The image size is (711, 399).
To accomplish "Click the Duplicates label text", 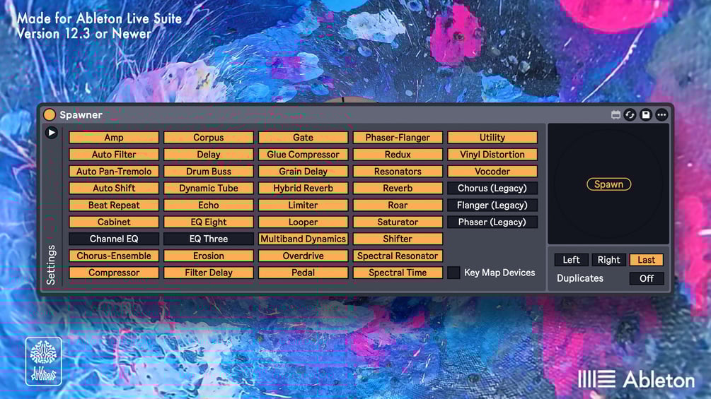I will pyautogui.click(x=580, y=278).
